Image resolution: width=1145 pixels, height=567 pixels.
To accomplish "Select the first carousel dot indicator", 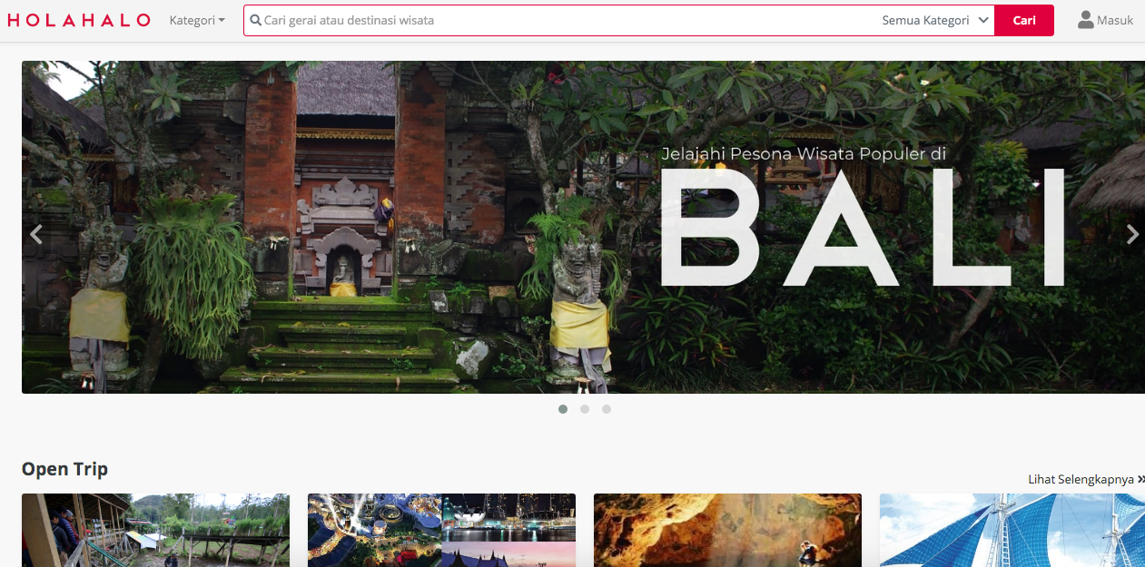I will pyautogui.click(x=563, y=409).
